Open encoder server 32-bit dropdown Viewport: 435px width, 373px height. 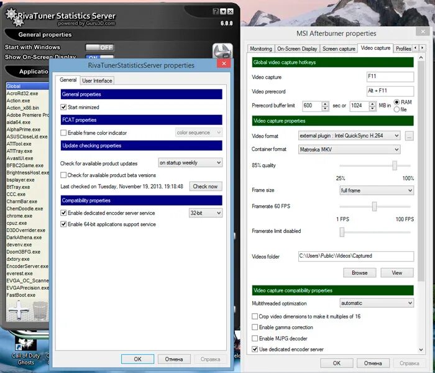coord(206,213)
